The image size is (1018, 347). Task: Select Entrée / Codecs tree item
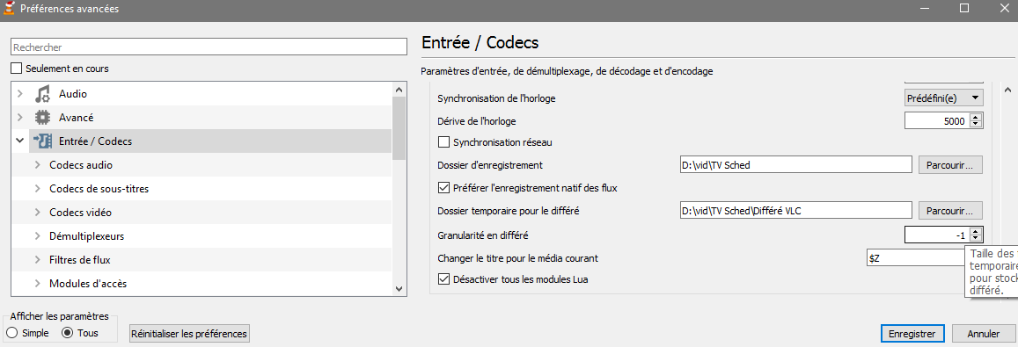pyautogui.click(x=95, y=141)
